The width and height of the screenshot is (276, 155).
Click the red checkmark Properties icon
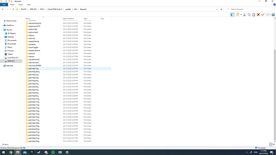[x=263, y=15]
